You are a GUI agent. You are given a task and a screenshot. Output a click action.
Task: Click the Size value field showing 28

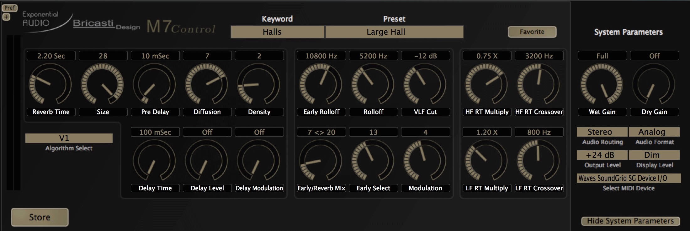[103, 56]
